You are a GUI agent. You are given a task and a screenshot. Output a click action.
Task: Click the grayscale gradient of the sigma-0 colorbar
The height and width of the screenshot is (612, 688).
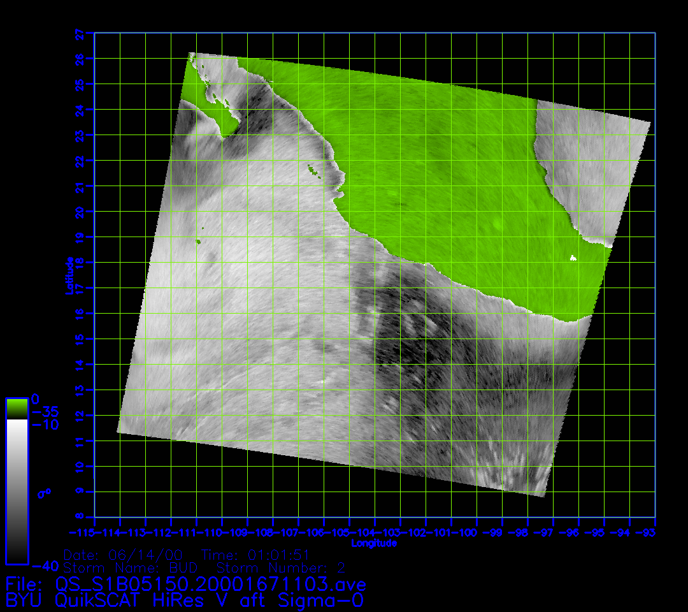(17, 491)
